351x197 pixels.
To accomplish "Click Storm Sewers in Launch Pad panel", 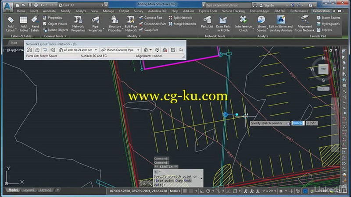I will point(328,18).
